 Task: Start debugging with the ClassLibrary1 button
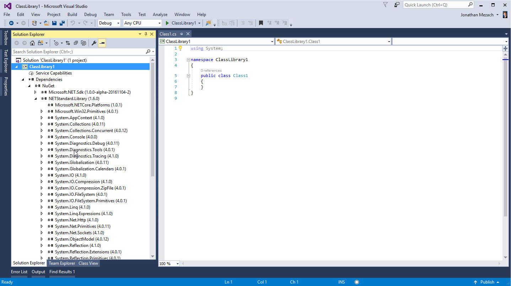181,23
